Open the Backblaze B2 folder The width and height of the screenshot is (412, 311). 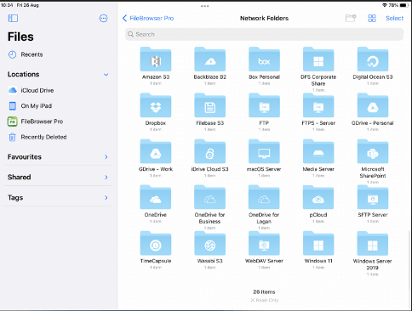pos(210,59)
